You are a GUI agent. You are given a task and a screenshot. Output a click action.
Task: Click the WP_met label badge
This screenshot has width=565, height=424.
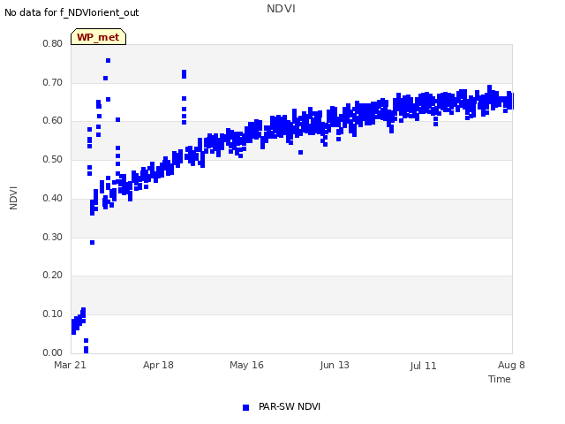tap(98, 37)
